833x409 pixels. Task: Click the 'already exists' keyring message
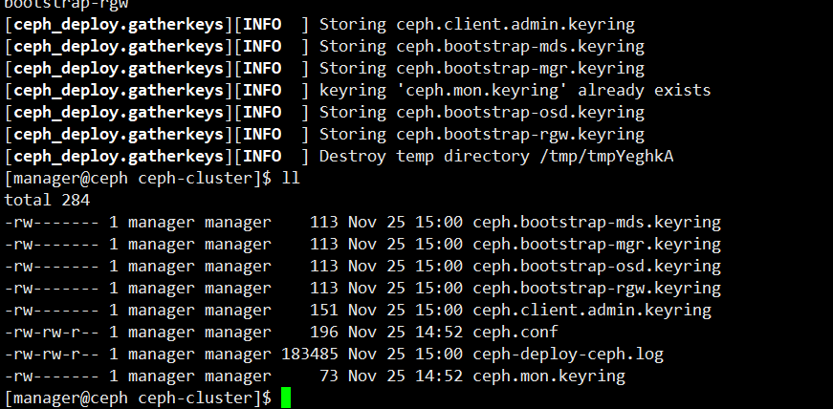click(645, 90)
